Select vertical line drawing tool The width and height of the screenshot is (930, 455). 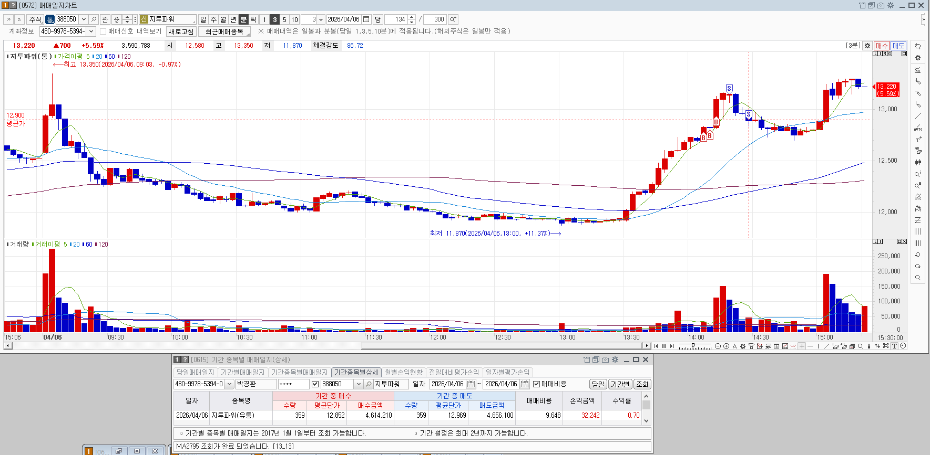[x=818, y=346]
